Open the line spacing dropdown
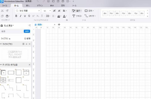 48,16
